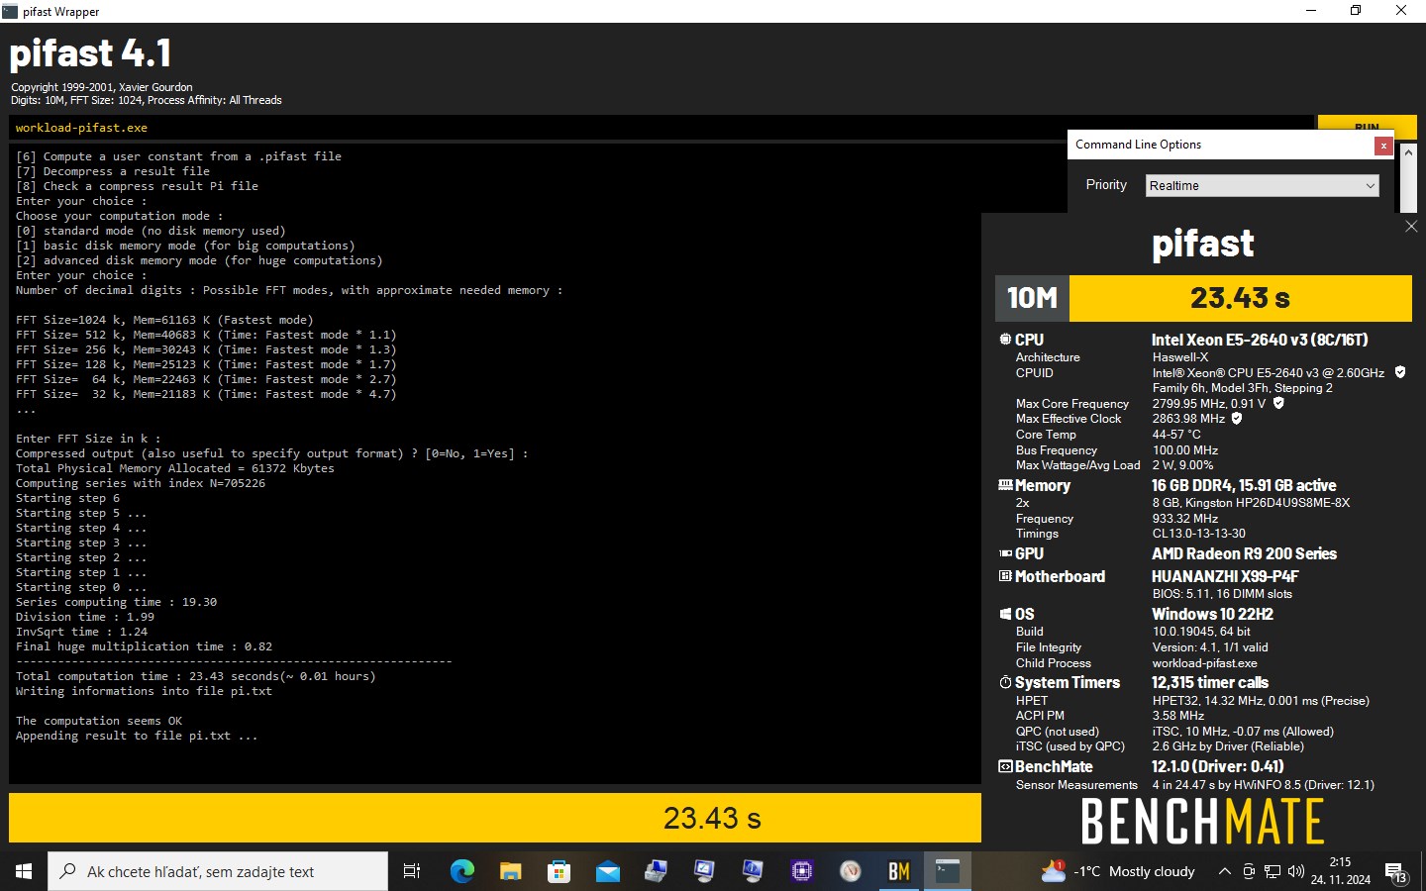1426x891 pixels.
Task: Click the yellow 23.43 s bottom result bar
Action: pyautogui.click(x=495, y=818)
